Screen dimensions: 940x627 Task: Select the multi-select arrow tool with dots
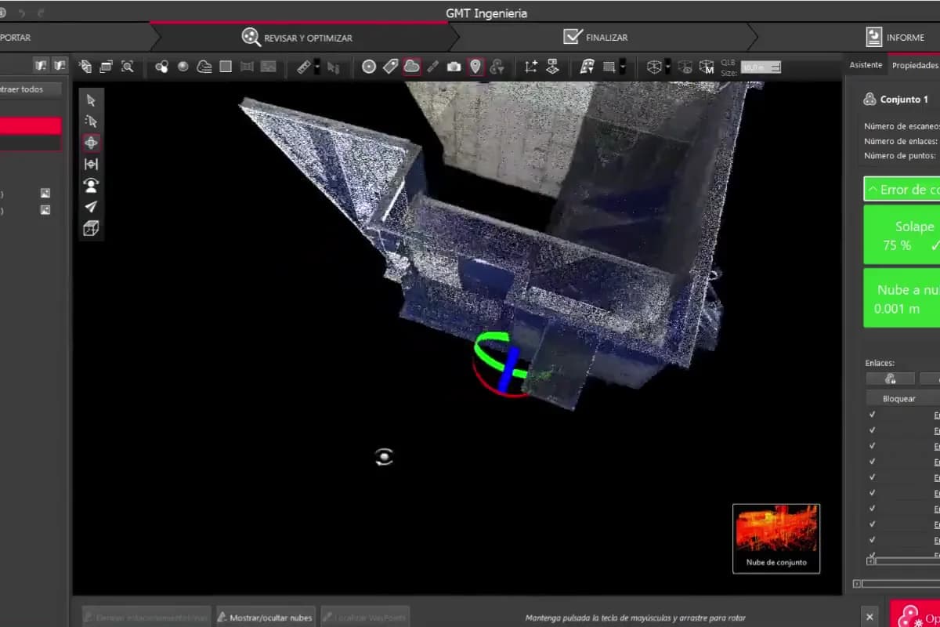[x=91, y=121]
